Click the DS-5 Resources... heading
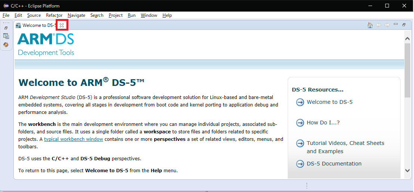Image resolution: width=414 pixels, height=192 pixels. coord(318,90)
